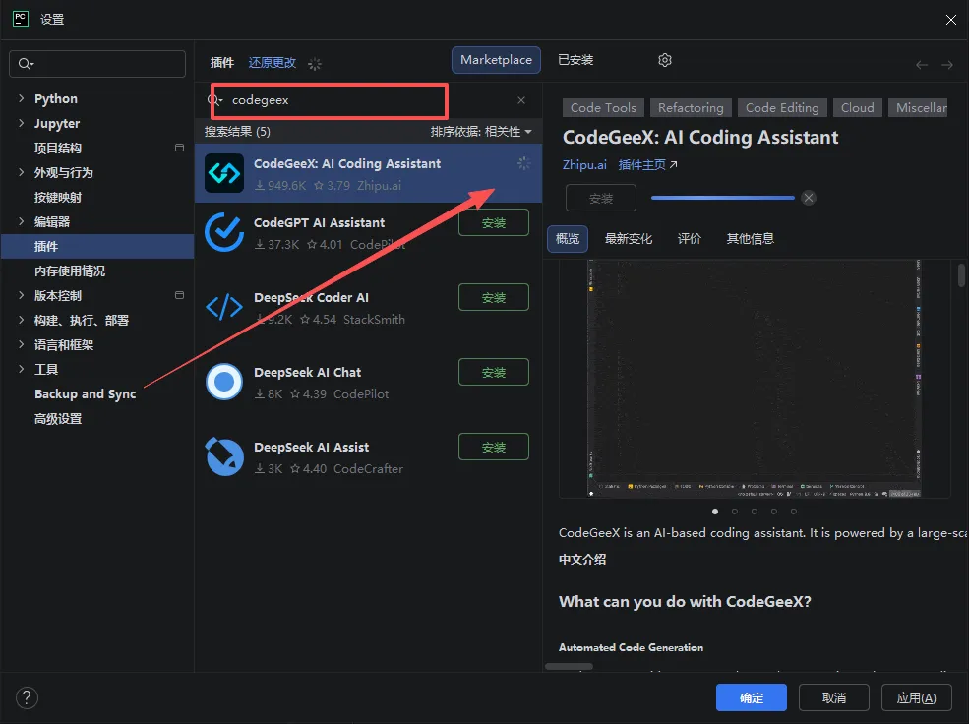Image resolution: width=969 pixels, height=724 pixels.
Task: Open the 插件主页 link
Action: 641,164
